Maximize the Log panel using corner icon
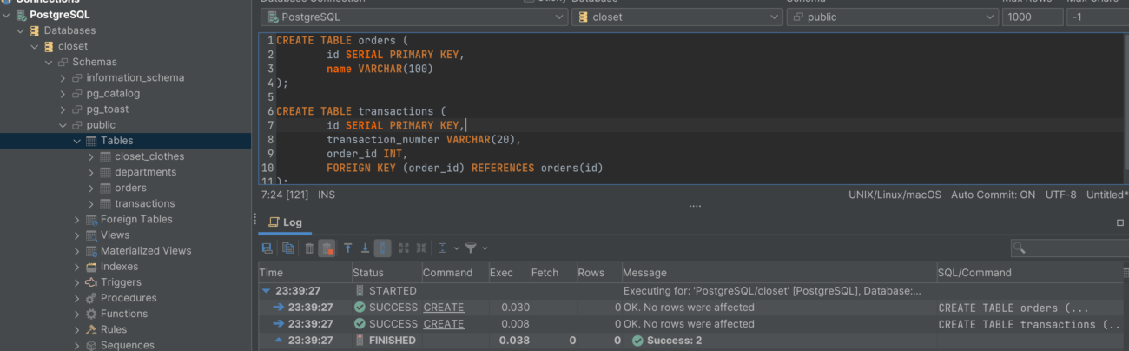This screenshot has width=1129, height=351. pos(1119,222)
